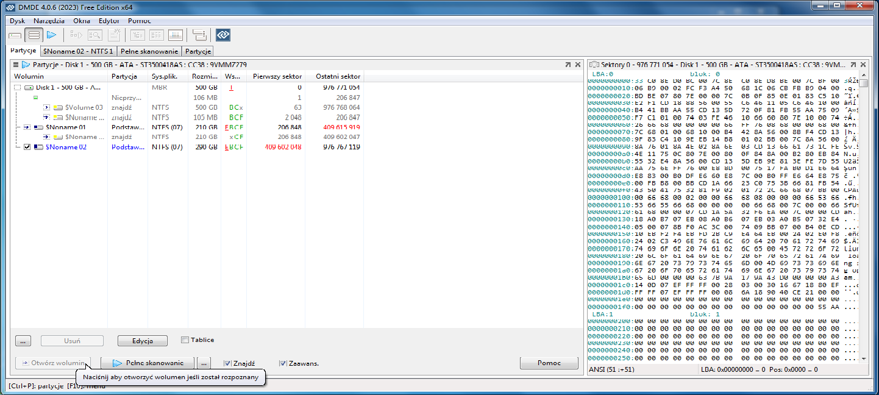Open the Dysk menu
This screenshot has height=395, width=879.
[18, 21]
